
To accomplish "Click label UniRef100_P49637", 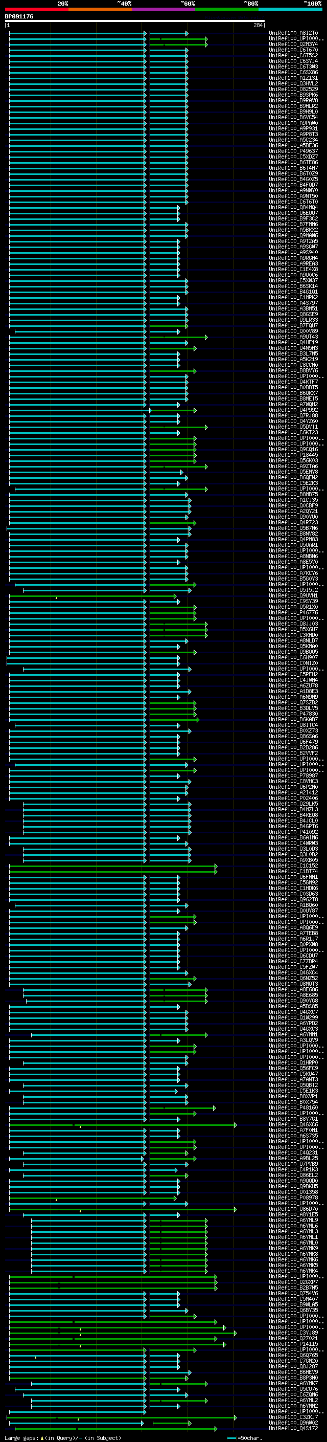I will (x=293, y=151).
